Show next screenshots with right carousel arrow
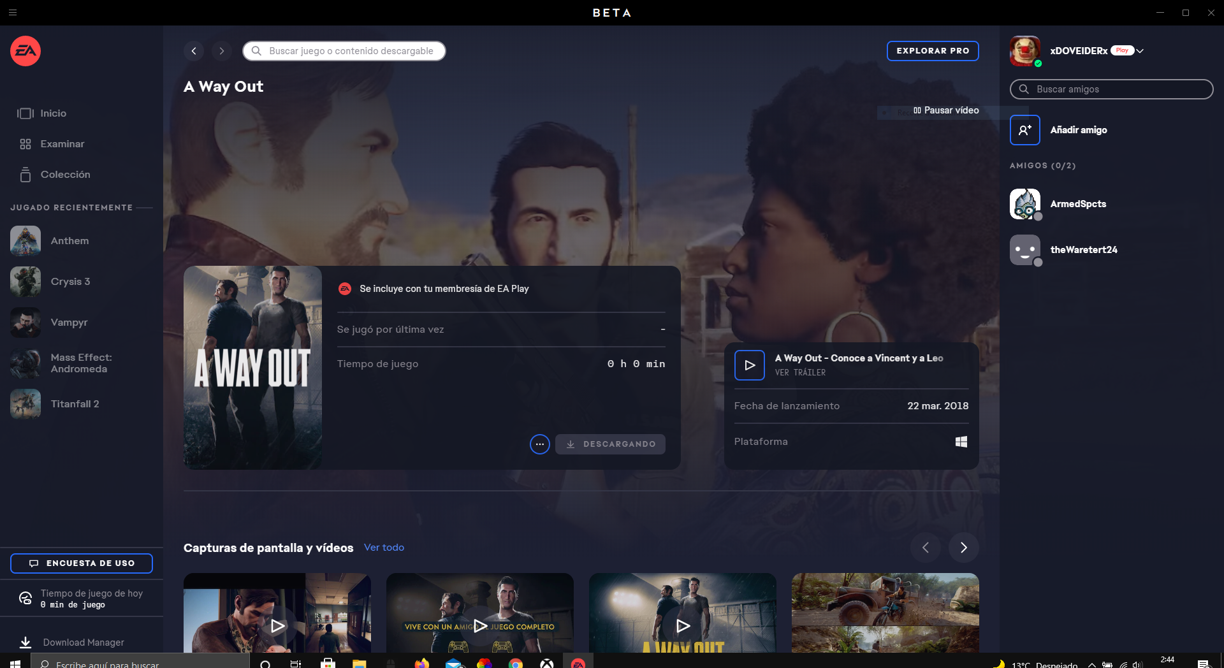This screenshot has width=1224, height=668. (964, 548)
